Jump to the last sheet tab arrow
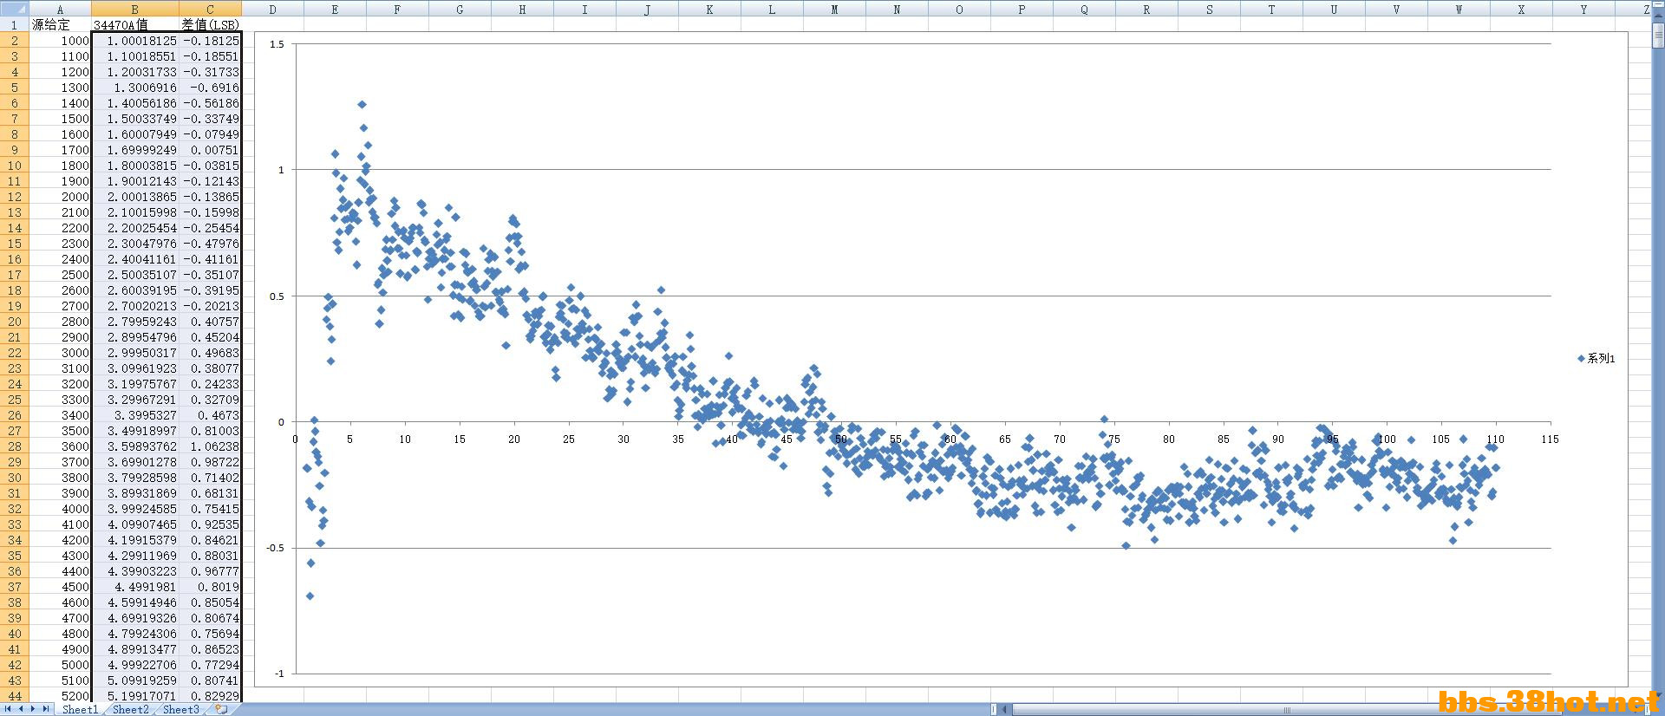This screenshot has height=716, width=1665. click(x=46, y=709)
